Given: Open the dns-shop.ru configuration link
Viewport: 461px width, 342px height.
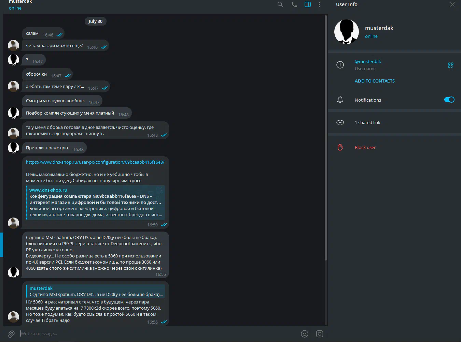Looking at the screenshot, I should pyautogui.click(x=95, y=162).
